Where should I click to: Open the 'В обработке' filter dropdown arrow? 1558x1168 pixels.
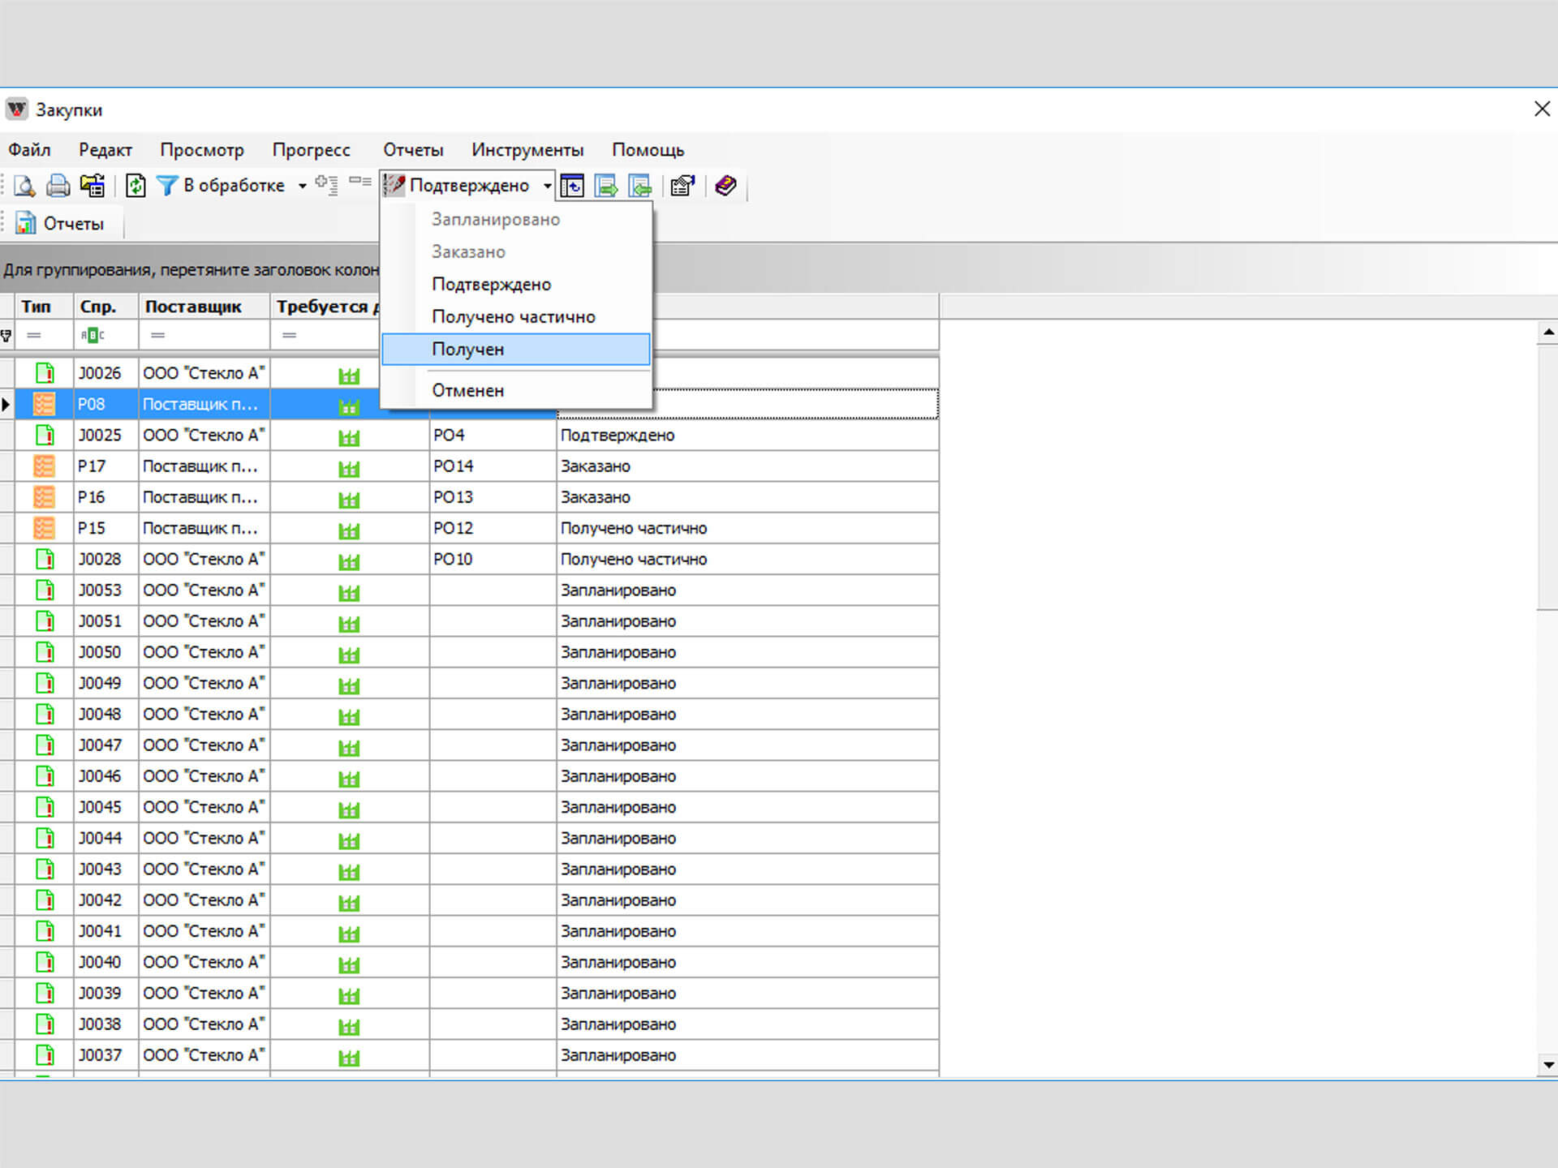pyautogui.click(x=303, y=186)
